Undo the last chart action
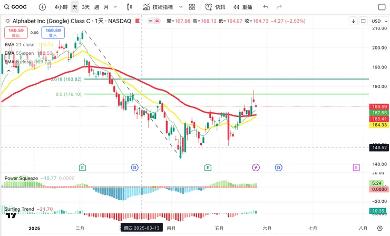This screenshot has height=236, width=390. tap(266, 7)
